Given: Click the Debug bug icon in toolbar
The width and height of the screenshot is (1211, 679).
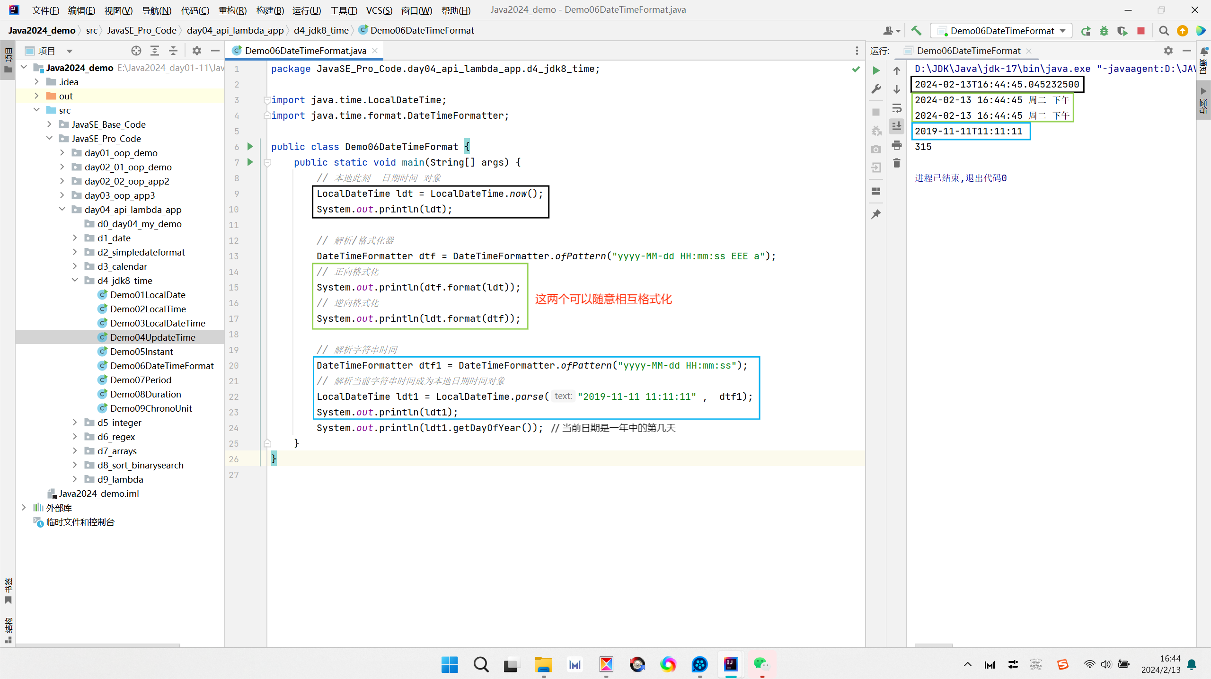Looking at the screenshot, I should (1104, 31).
